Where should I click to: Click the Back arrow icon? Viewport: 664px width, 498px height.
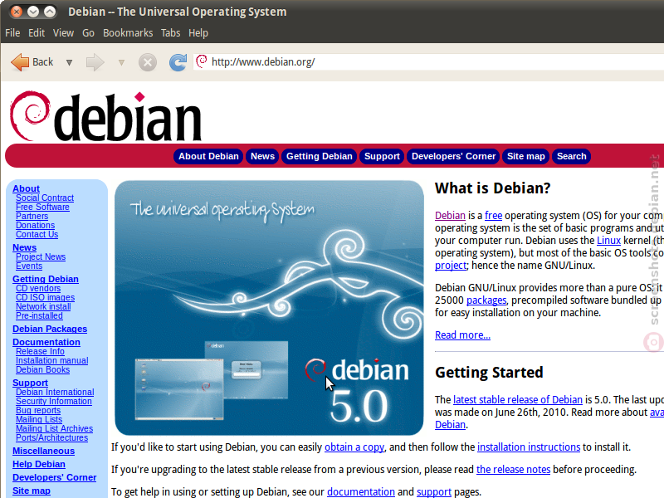point(20,62)
